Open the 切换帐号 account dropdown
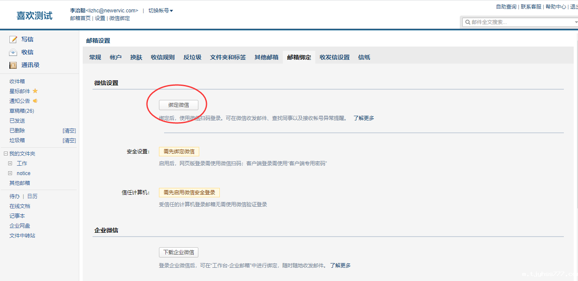578x281 pixels. tap(161, 11)
